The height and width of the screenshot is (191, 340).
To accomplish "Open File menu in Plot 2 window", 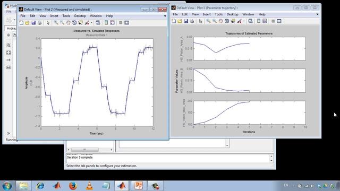I will [23, 16].
